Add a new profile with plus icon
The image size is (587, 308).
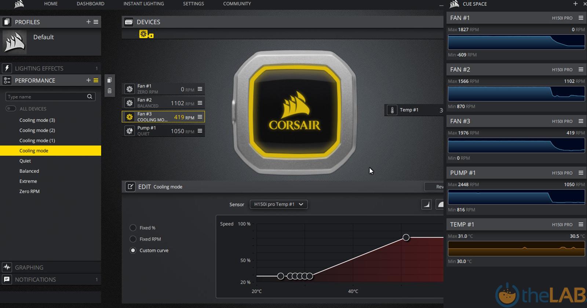pyautogui.click(x=88, y=22)
